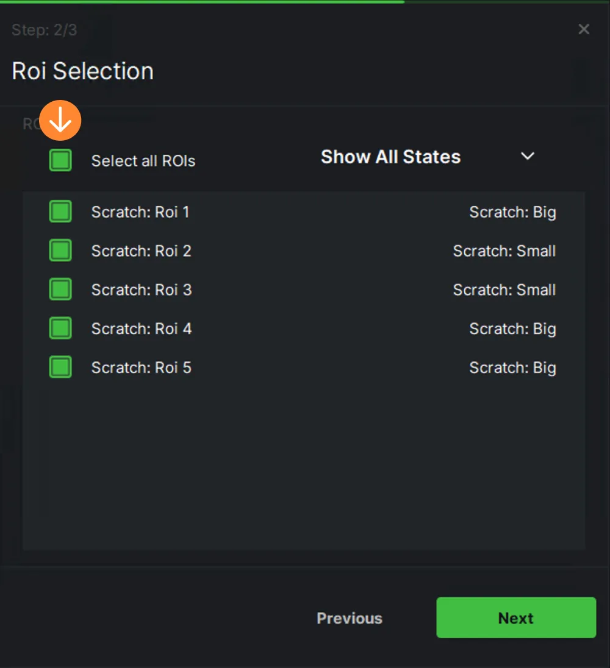This screenshot has height=668, width=610.
Task: Click the chevron beside Show All States
Action: click(x=528, y=157)
